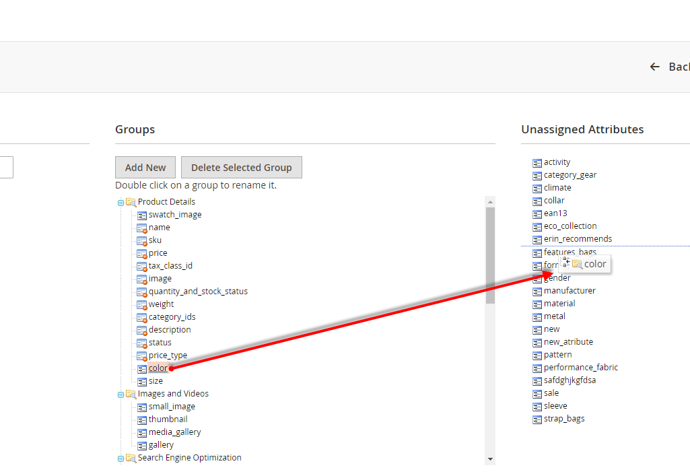The height and width of the screenshot is (476, 690).
Task: Click the Product Details folder icon
Action: 131,202
